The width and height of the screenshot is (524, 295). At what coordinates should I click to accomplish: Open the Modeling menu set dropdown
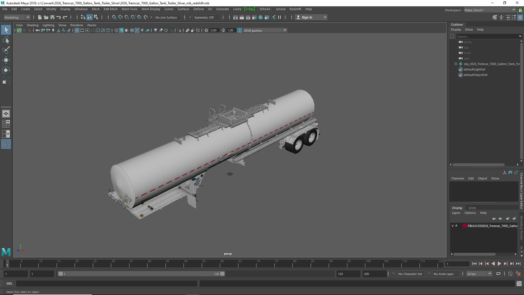pyautogui.click(x=17, y=17)
